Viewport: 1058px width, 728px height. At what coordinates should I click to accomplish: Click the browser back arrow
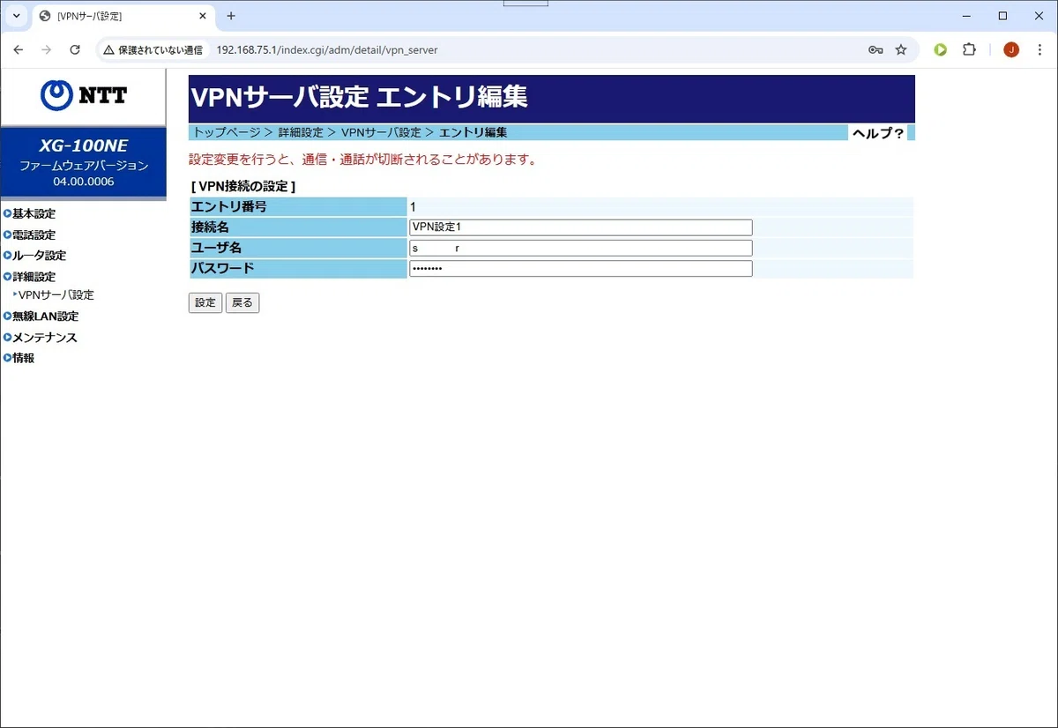[19, 50]
